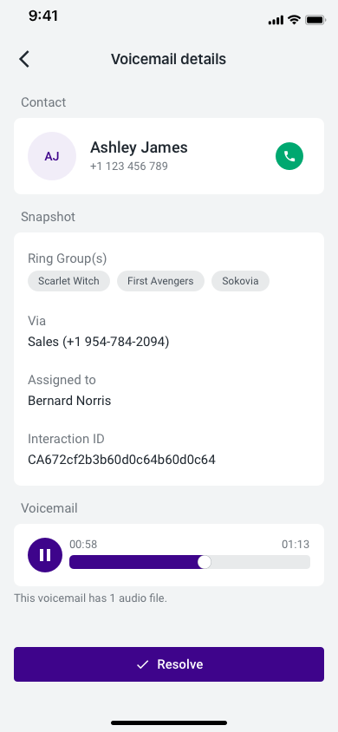Tap phone number +1 123 456 789
Image resolution: width=338 pixels, height=732 pixels.
(x=129, y=167)
